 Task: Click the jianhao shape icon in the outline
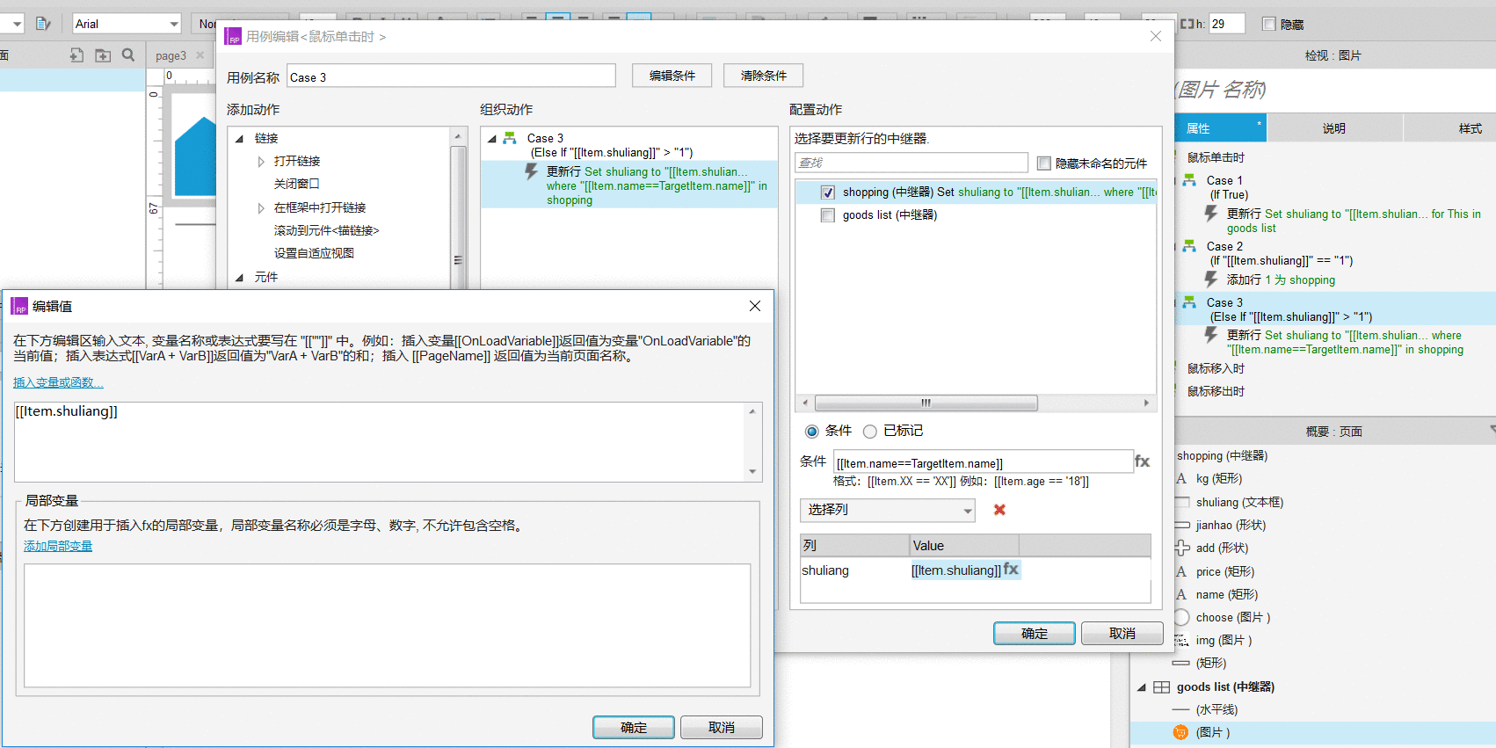(1181, 525)
